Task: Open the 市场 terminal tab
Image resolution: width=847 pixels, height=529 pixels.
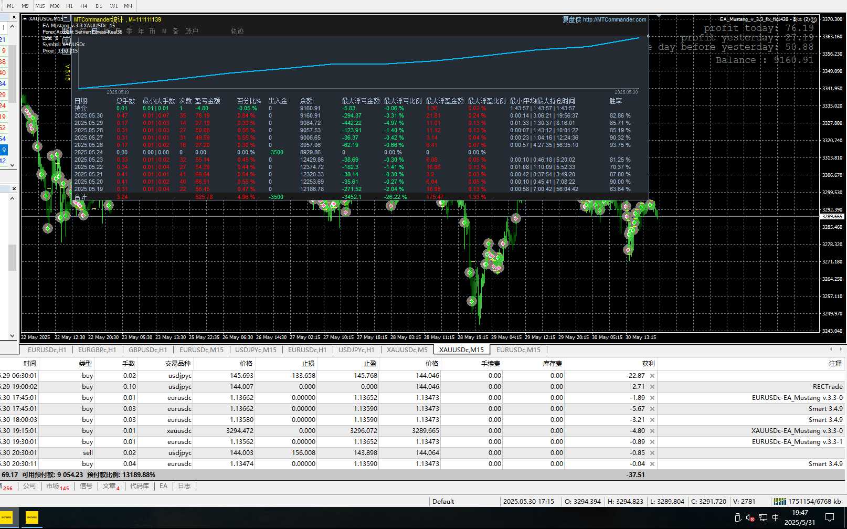Action: (x=57, y=486)
